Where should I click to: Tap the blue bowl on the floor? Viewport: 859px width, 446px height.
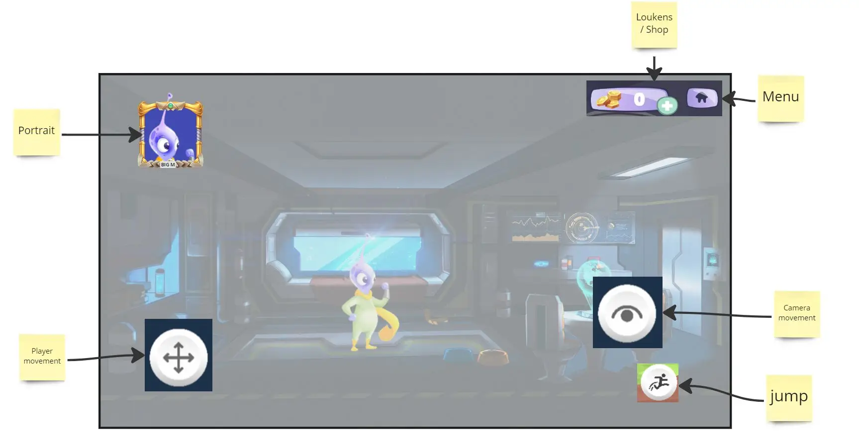459,355
